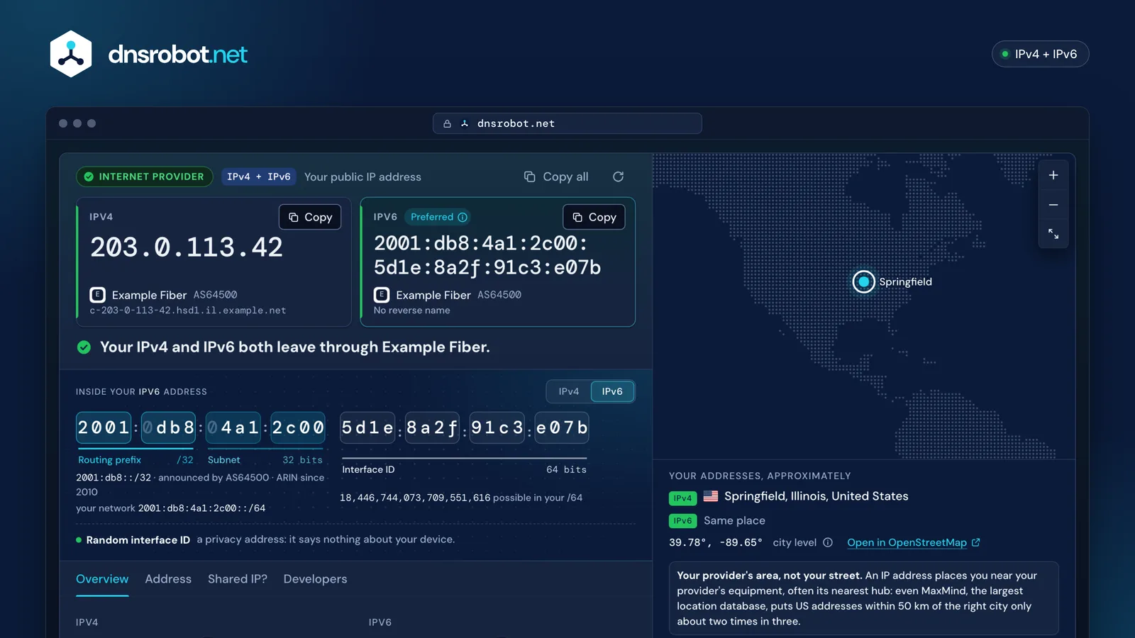Open the Shared IP? tab
The image size is (1135, 638).
coord(238,579)
